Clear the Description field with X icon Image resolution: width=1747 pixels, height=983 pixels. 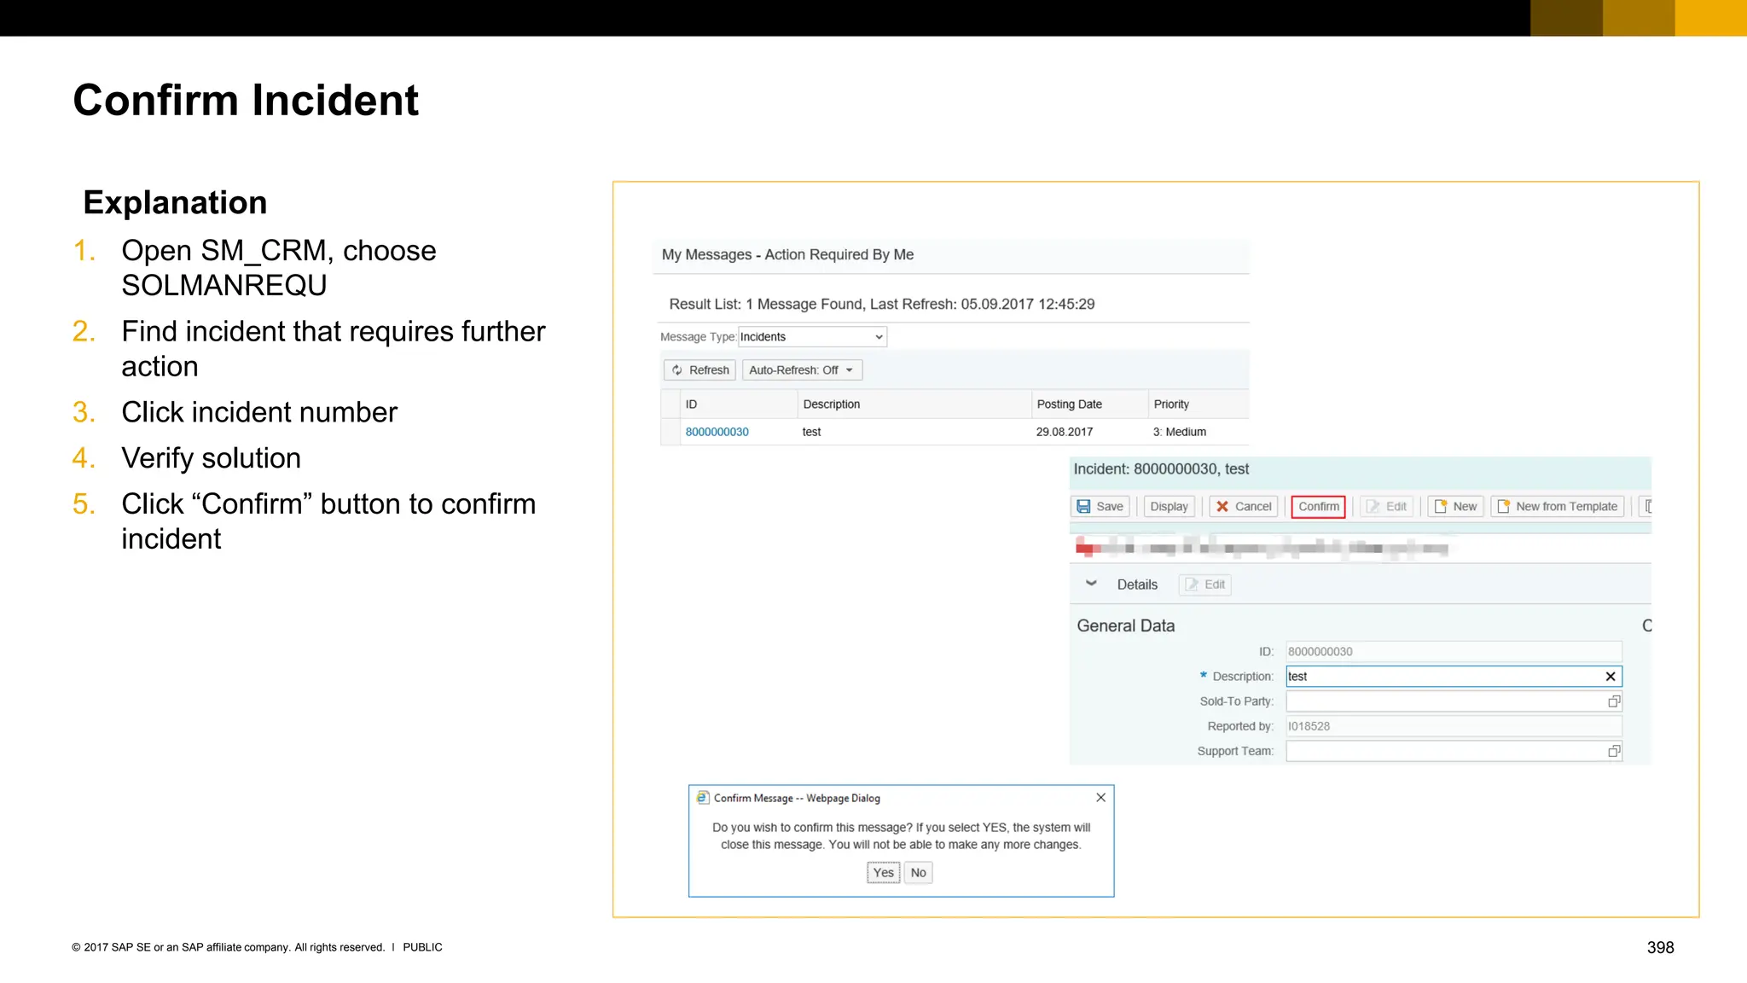tap(1611, 677)
